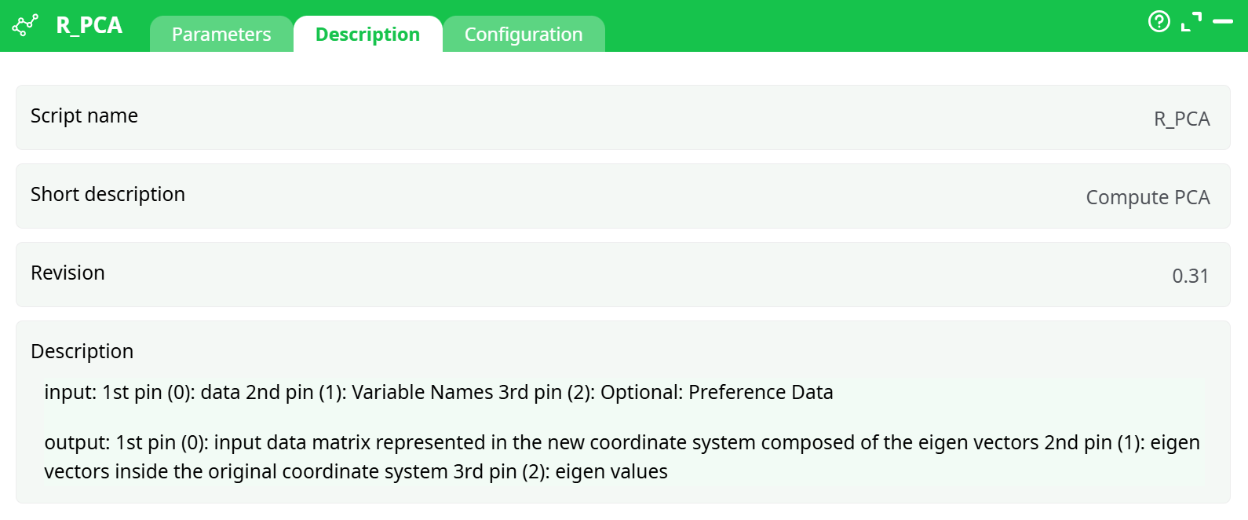Select the Compute PCA description value

tap(1148, 197)
